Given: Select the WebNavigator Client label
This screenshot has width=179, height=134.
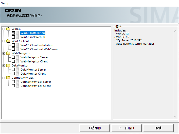Looking at the screenshot, I should pyautogui.click(x=34, y=61).
